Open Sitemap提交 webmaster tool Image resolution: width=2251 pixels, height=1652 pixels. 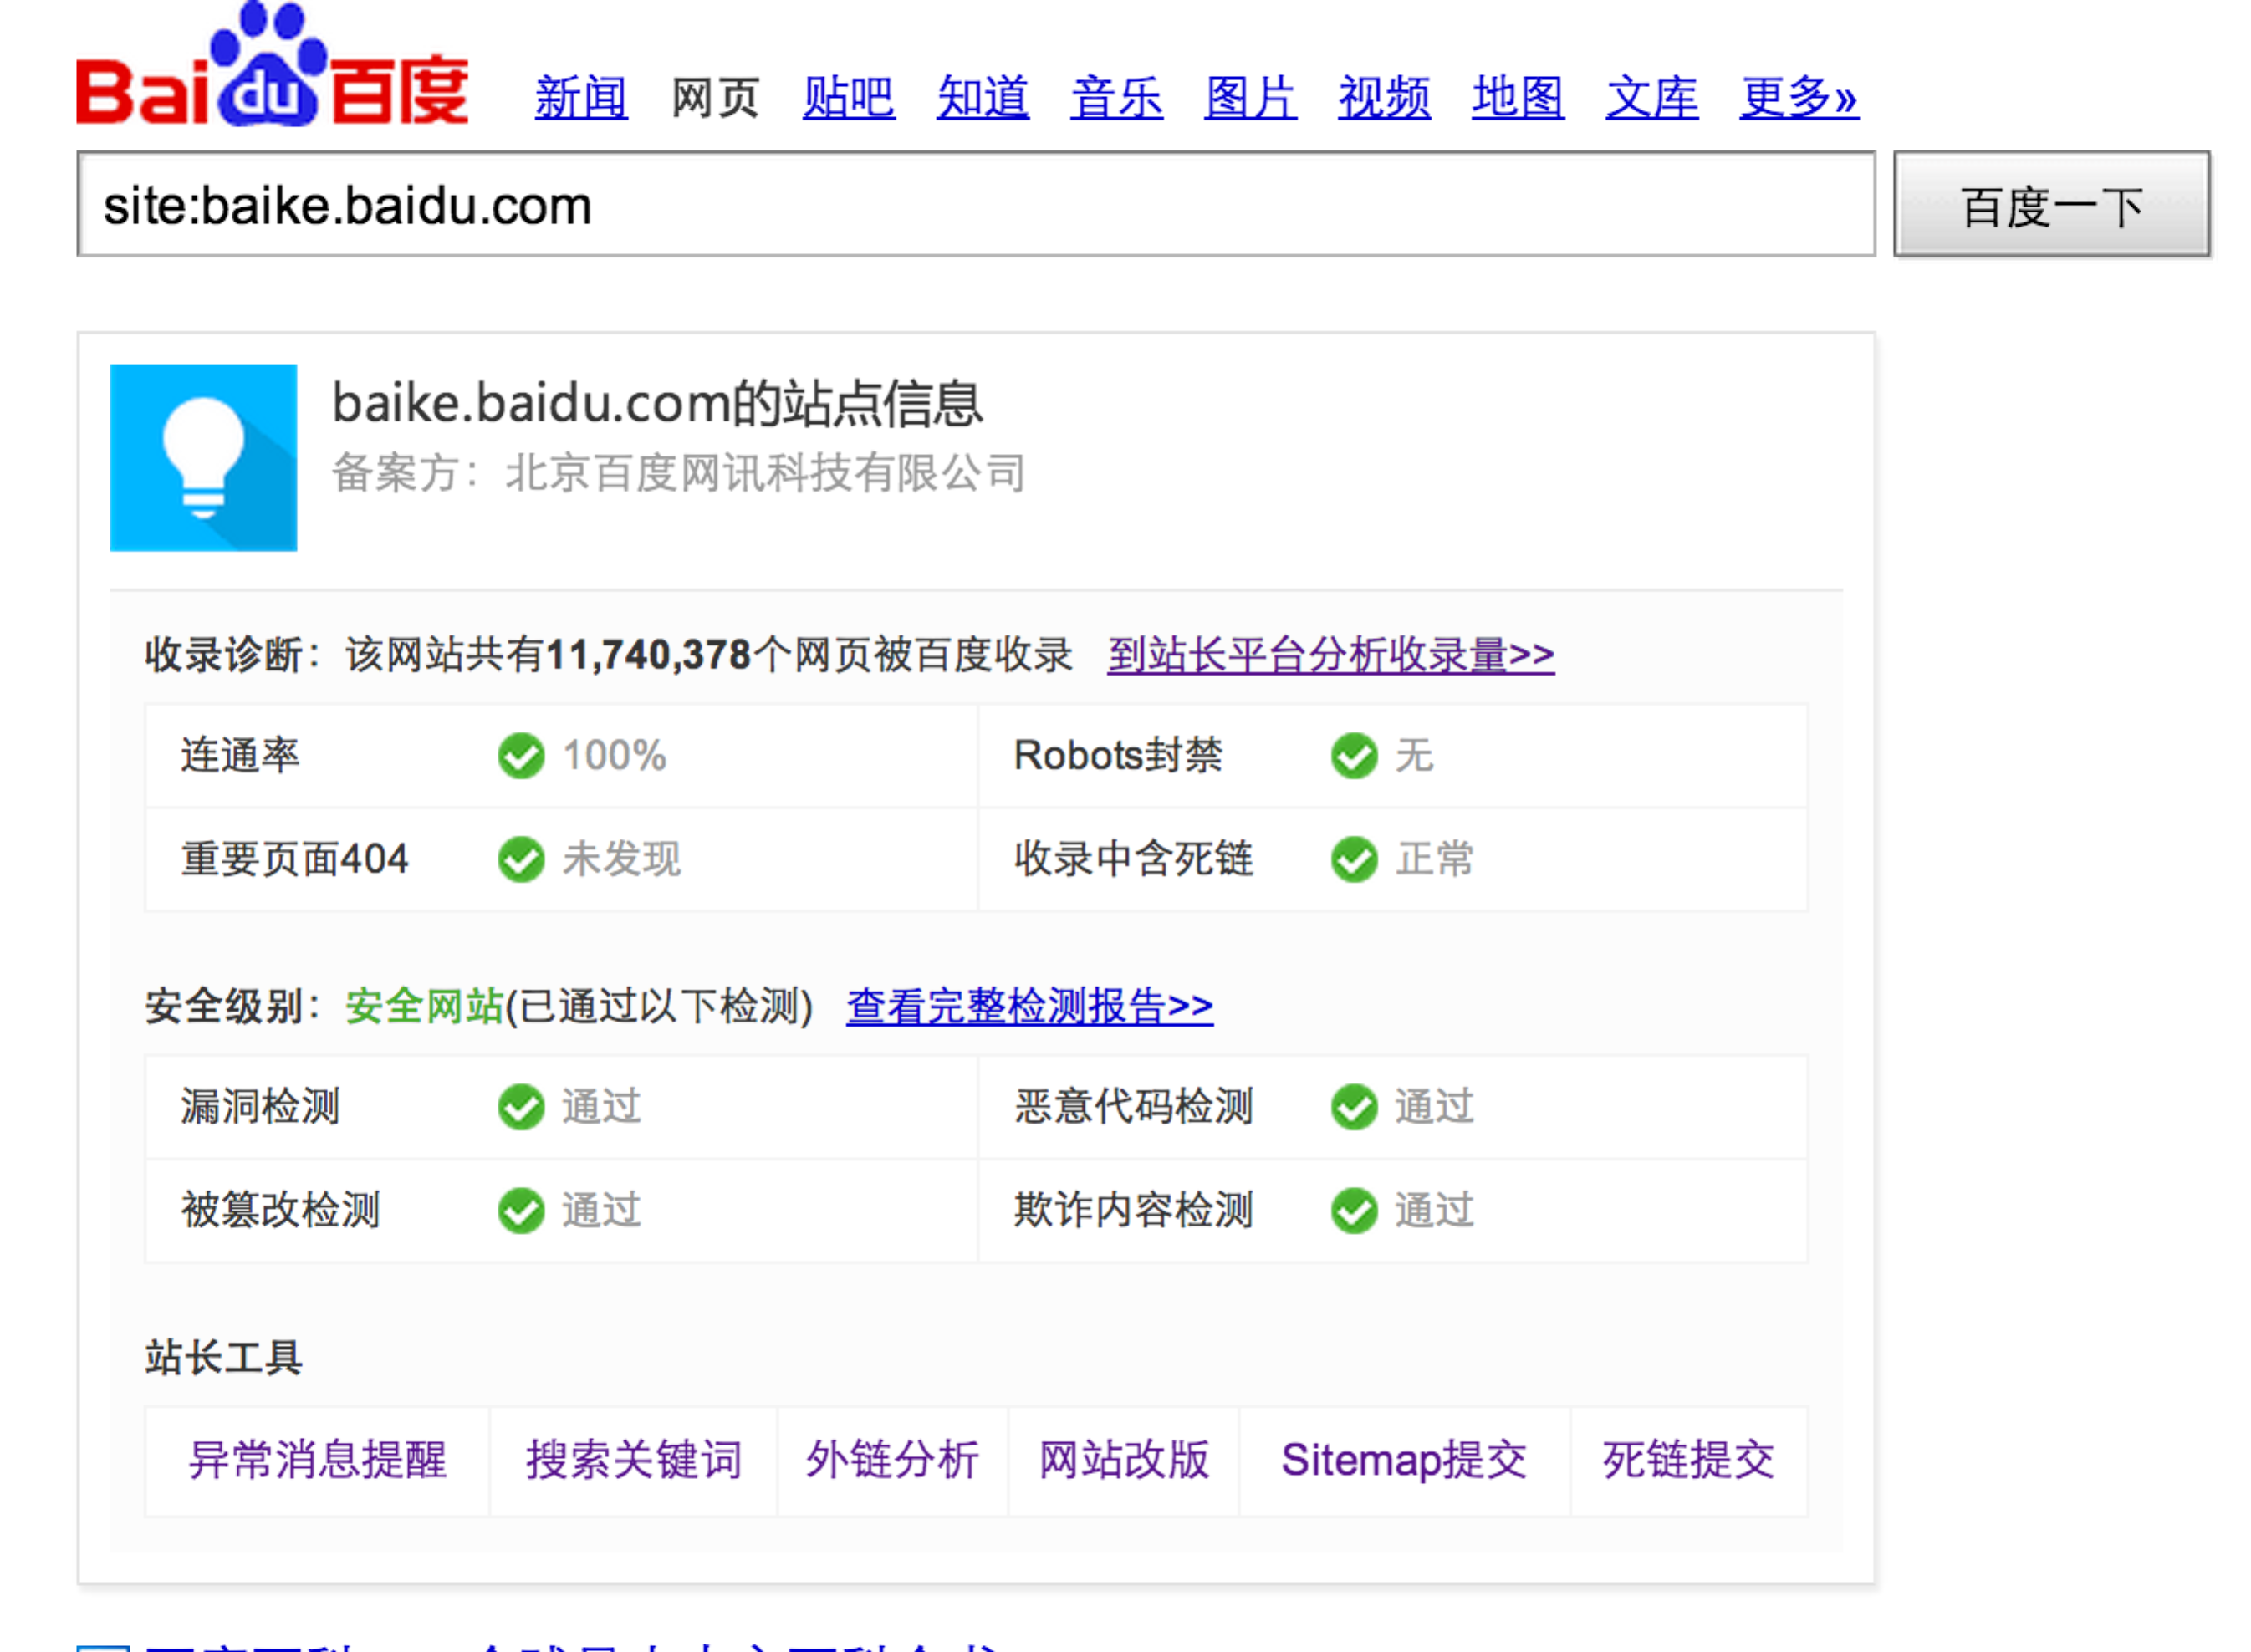click(x=1404, y=1460)
